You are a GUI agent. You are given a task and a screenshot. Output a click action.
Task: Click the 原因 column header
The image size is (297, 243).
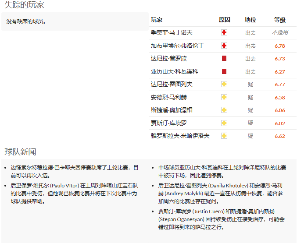224,20
